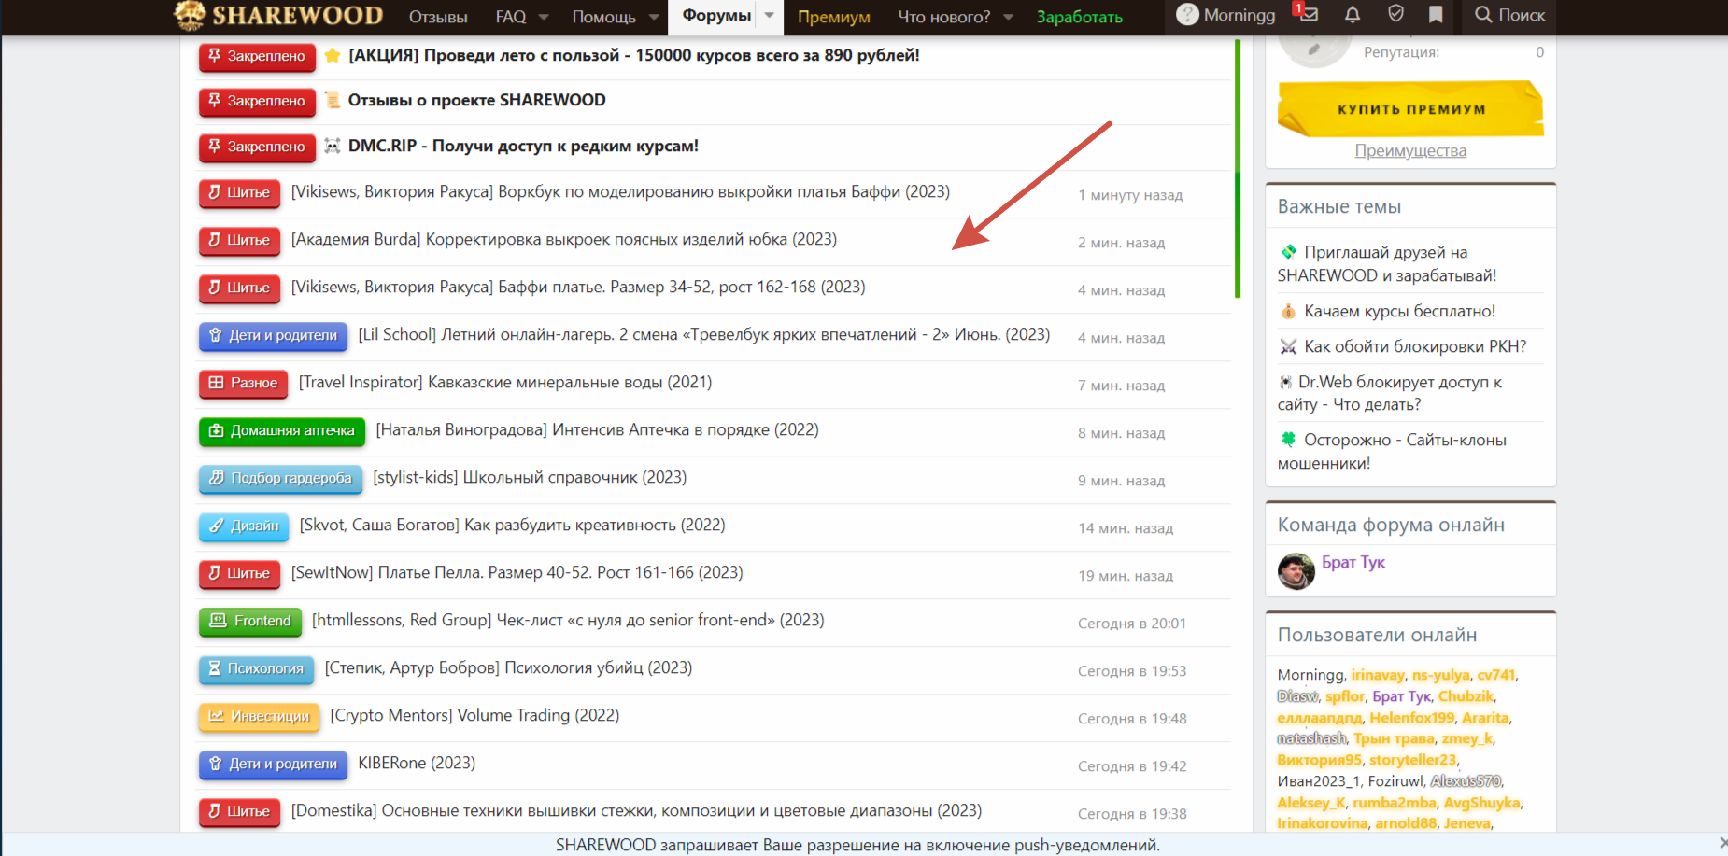1728x856 pixels.
Task: Open the Lil School Летний онлайн-лагерь thread
Action: 704,335
